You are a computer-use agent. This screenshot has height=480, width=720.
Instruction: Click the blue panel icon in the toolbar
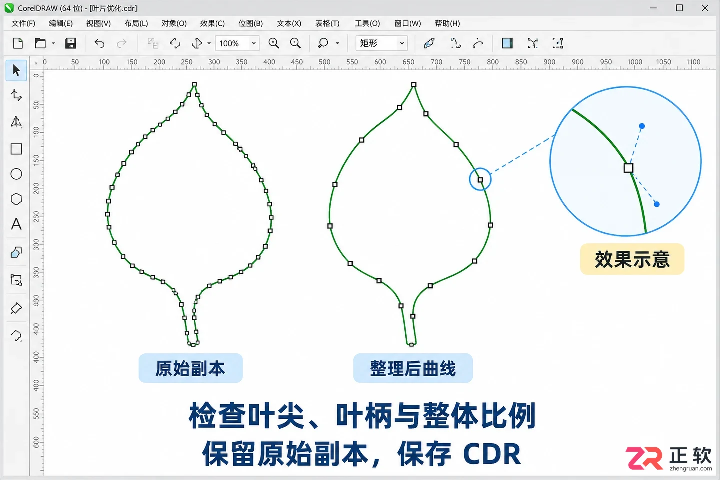507,43
